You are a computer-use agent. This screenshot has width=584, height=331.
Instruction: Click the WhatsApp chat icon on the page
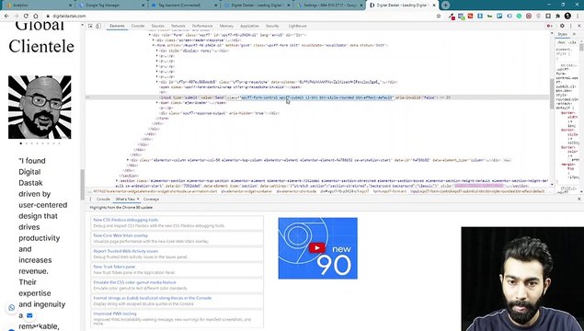click(x=12, y=307)
